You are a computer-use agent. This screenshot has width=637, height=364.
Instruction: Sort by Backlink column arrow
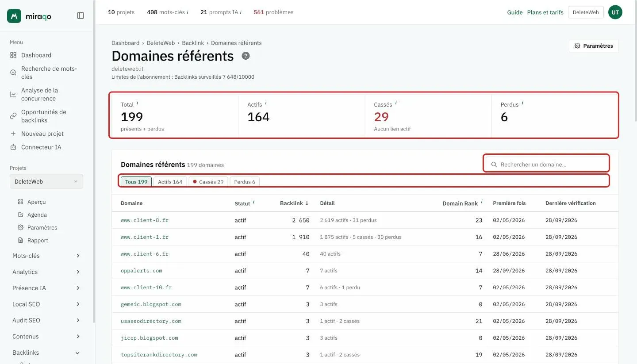pos(307,203)
